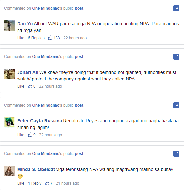184x190 pixels.
Task: Open the 'post' link above Peter's comment
Action: [79, 105]
